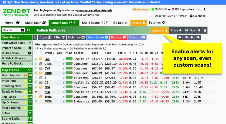Open the Trending Now scan
226x124 pixels.
pyautogui.click(x=17, y=86)
